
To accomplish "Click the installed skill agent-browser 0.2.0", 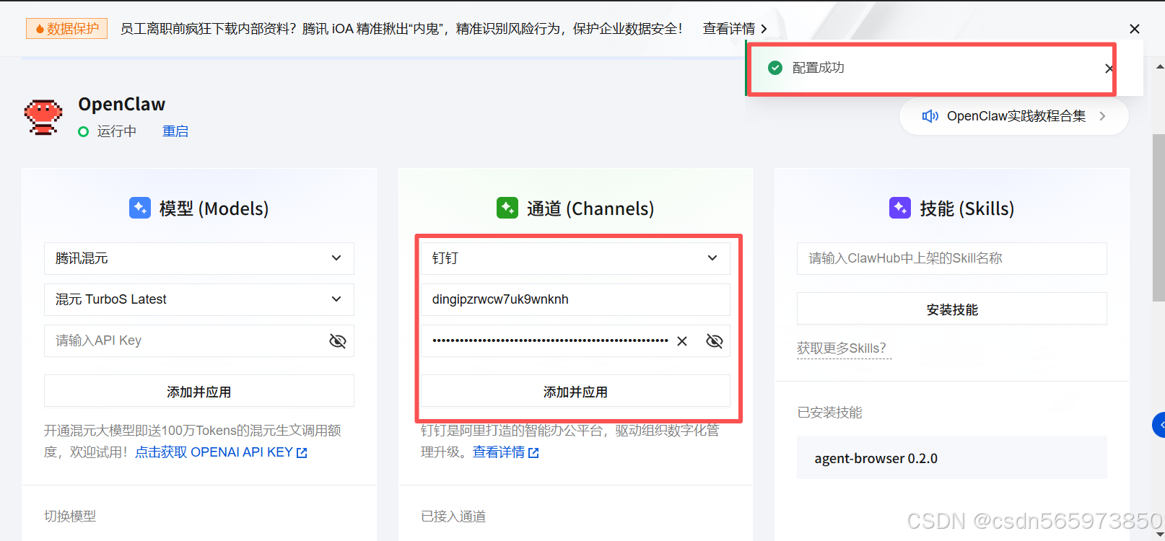I will pyautogui.click(x=952, y=458).
